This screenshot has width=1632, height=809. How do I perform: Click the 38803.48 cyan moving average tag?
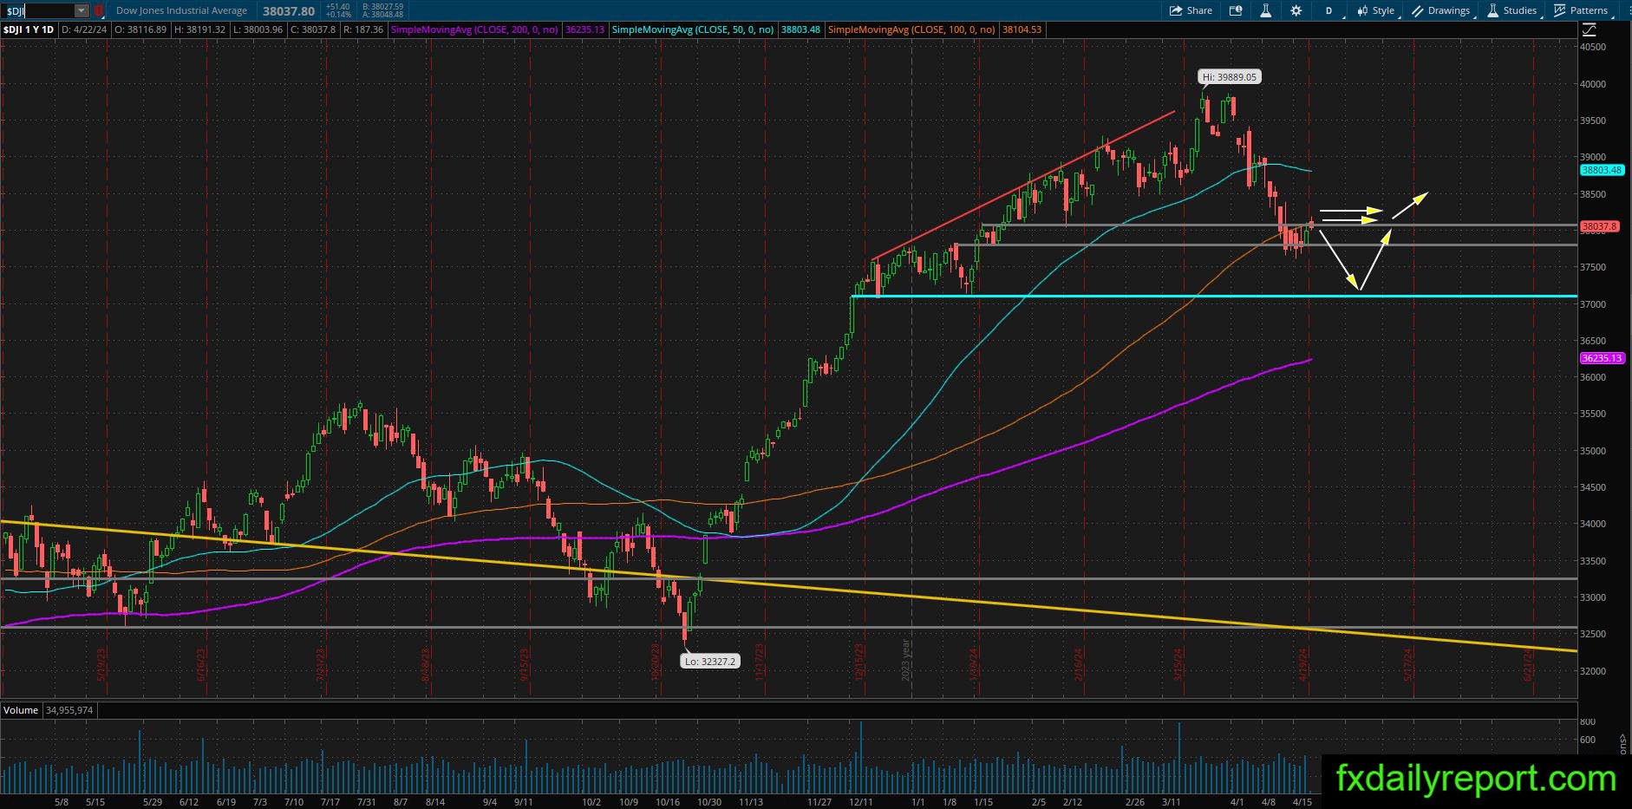[1602, 171]
